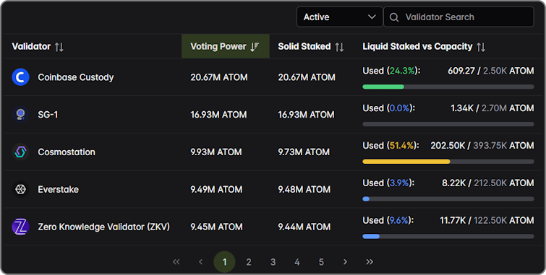The height and width of the screenshot is (275, 546).
Task: Click 202.50K / 393.75K ATOM value
Action: pos(482,145)
